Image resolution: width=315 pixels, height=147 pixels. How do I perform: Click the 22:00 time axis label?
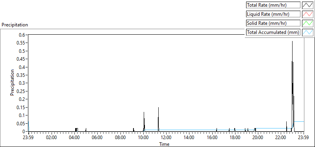click(x=281, y=138)
